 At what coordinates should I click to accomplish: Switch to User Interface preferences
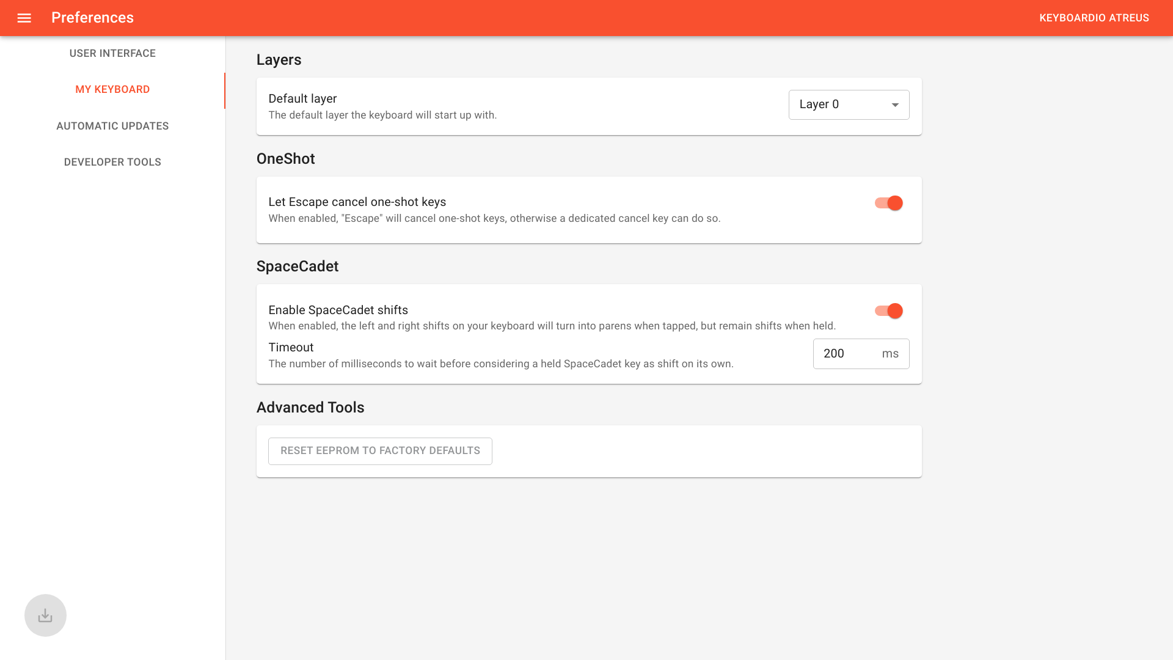tap(112, 53)
